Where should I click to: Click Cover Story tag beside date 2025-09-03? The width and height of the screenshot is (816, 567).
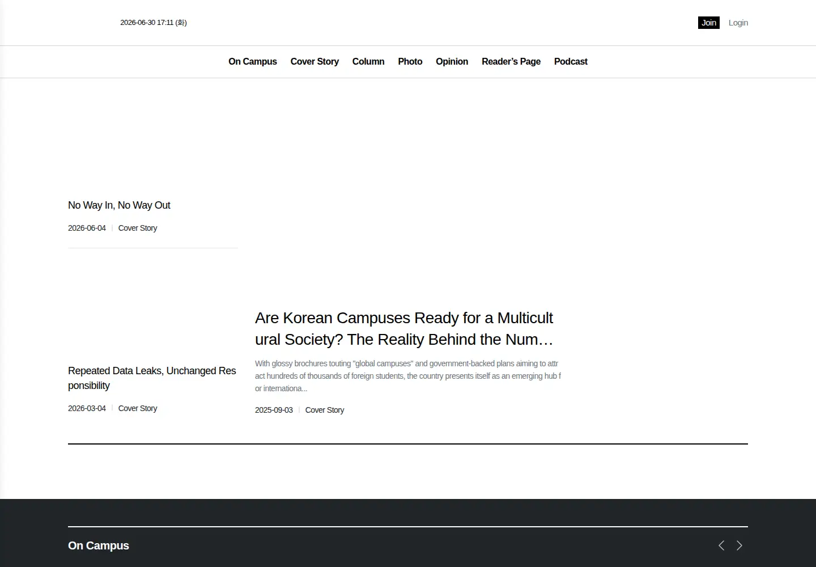325,410
